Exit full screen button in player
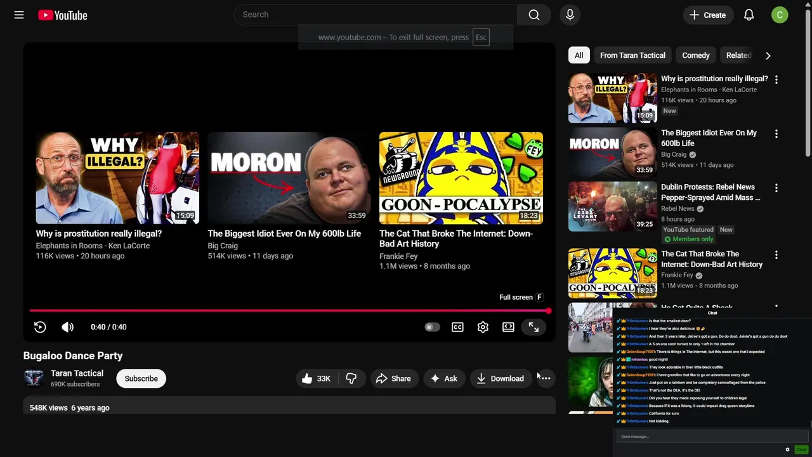 tap(534, 327)
